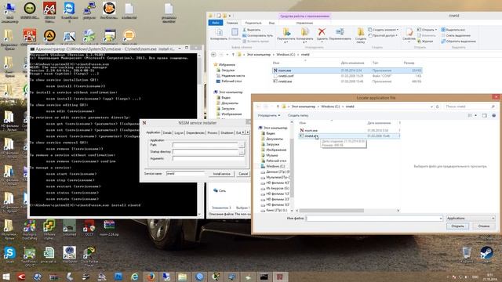Click the File Explorer folder taskbar icon

point(183,277)
